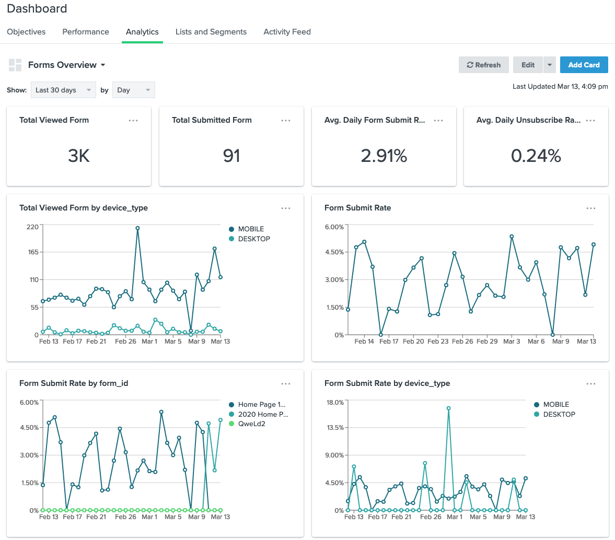Click the Add Card button

click(584, 65)
